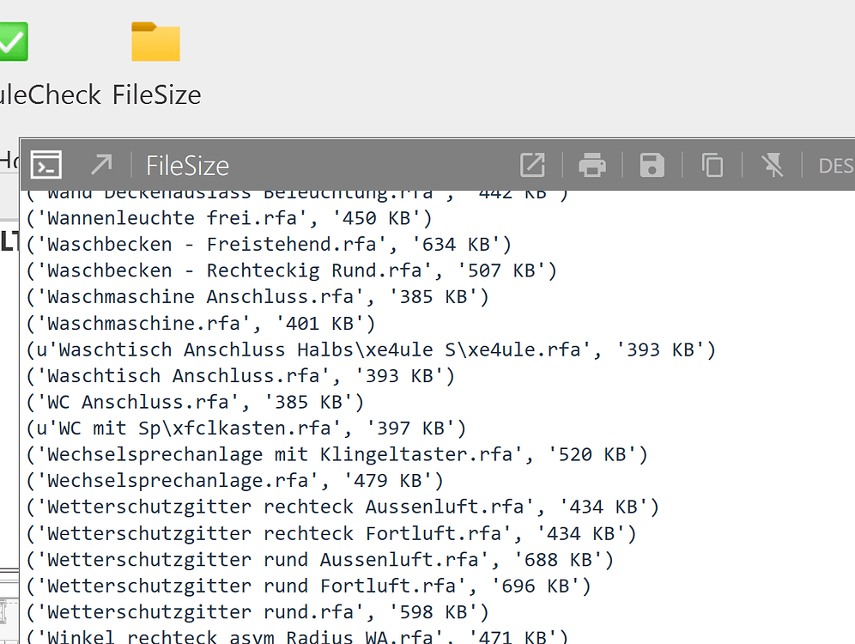This screenshot has height=644, width=855.
Task: Select the Waschbecken - Freistehend.rfa line
Action: click(x=269, y=245)
